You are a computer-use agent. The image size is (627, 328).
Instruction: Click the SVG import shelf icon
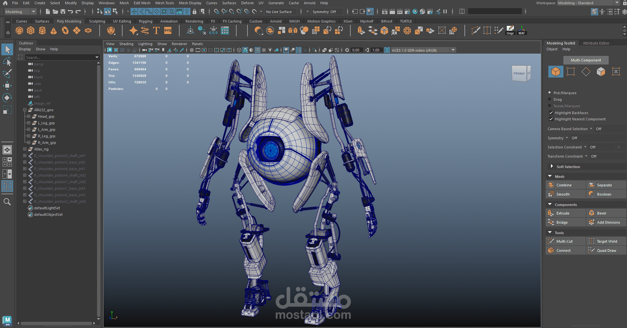click(168, 31)
